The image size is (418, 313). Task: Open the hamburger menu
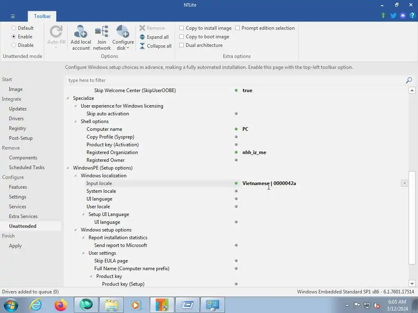[13, 16]
